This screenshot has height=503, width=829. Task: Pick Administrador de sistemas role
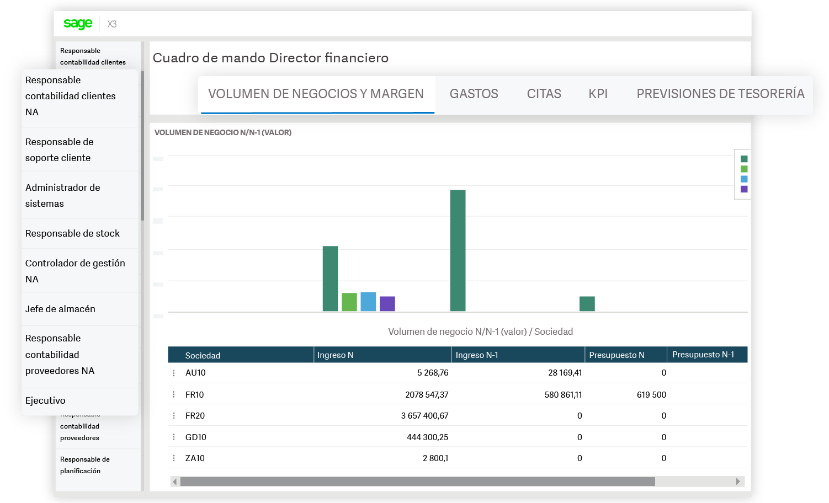pyautogui.click(x=62, y=195)
